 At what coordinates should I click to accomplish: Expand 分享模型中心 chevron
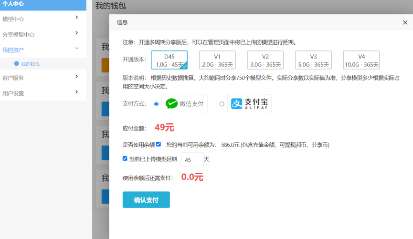(x=77, y=33)
